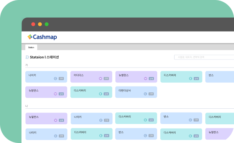This screenshot has height=143, width=234.
Task: Click the green maximize window button
Action: pyautogui.click(x=46, y=24)
